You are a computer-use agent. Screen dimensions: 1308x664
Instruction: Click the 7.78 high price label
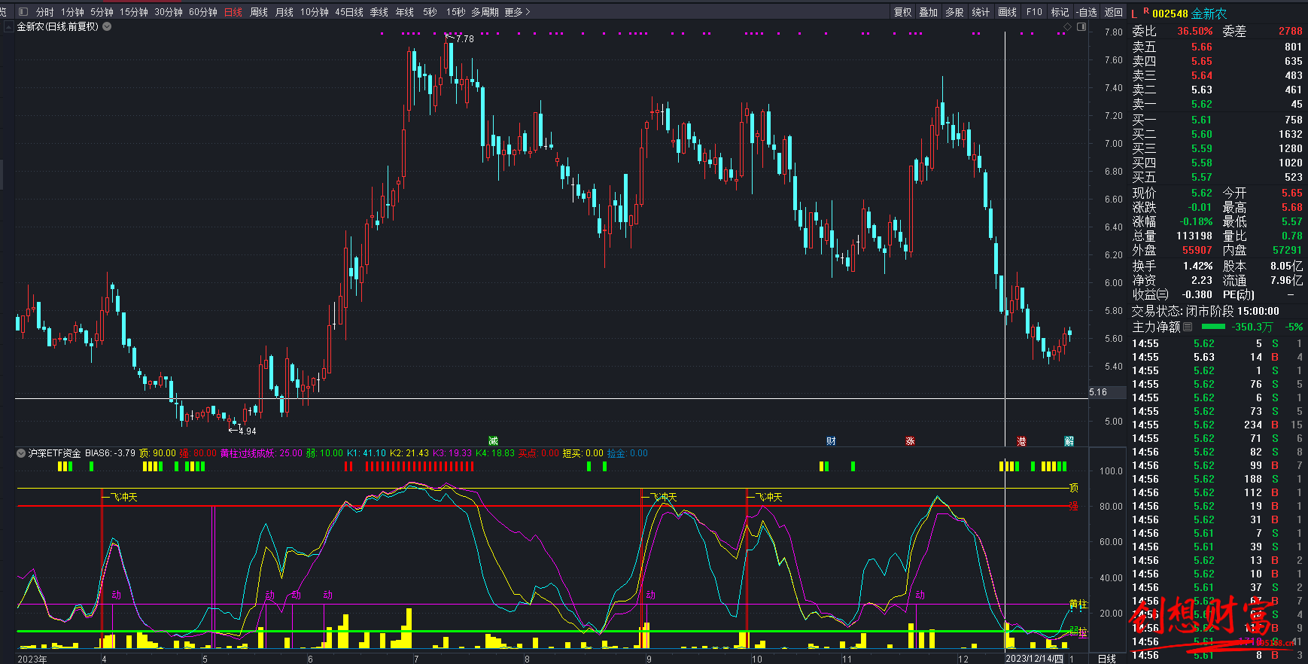(465, 38)
